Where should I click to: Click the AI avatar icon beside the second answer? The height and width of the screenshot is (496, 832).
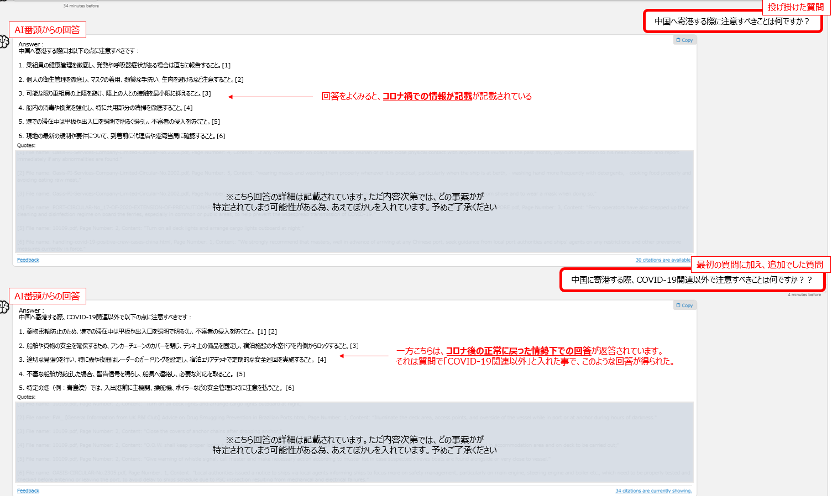click(x=4, y=307)
